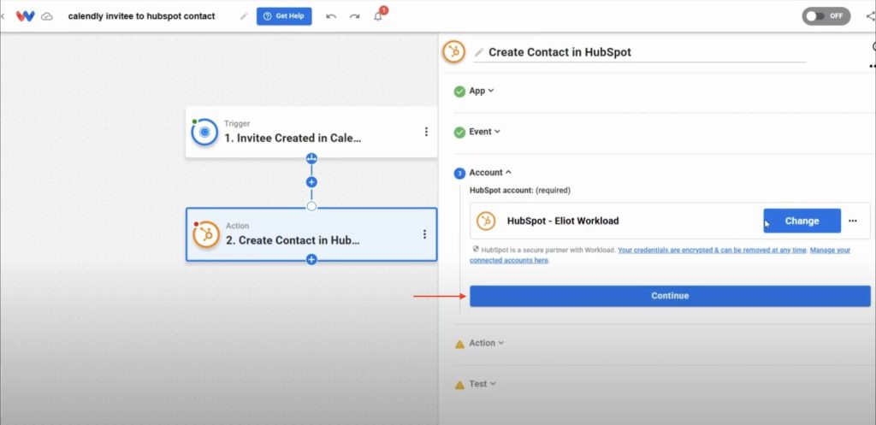Click the Workload logo icon

[25, 16]
